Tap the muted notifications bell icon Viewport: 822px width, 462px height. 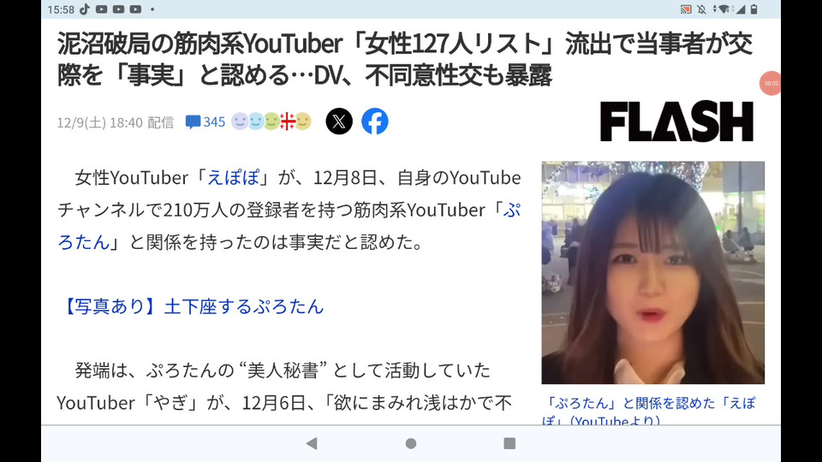701,9
